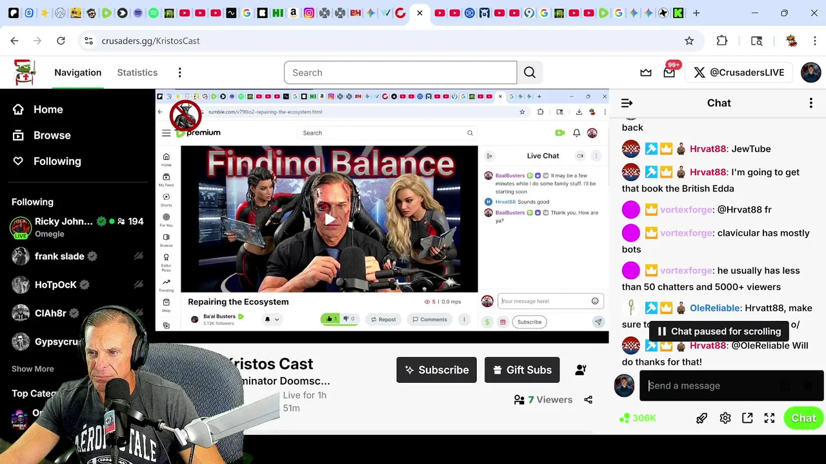
Task: Open the mail inbox with 99+ badge
Action: click(x=669, y=72)
